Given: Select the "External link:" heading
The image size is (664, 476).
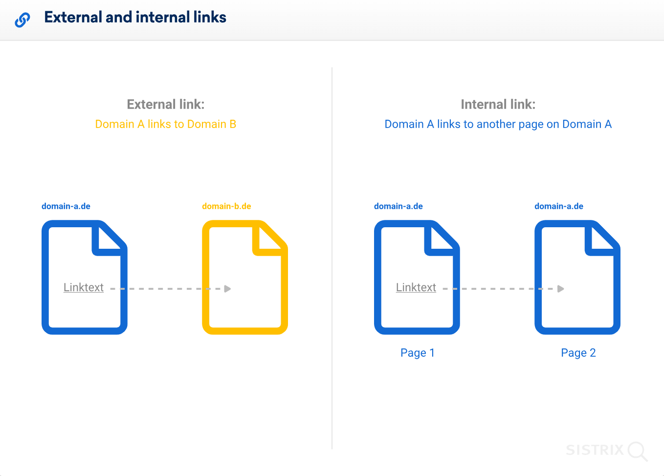Looking at the screenshot, I should [166, 104].
